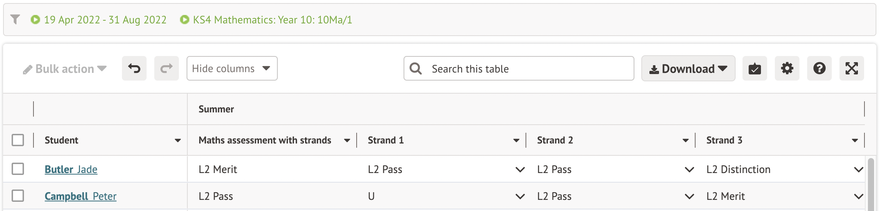881x211 pixels.
Task: Click the undo arrow icon
Action: click(134, 69)
